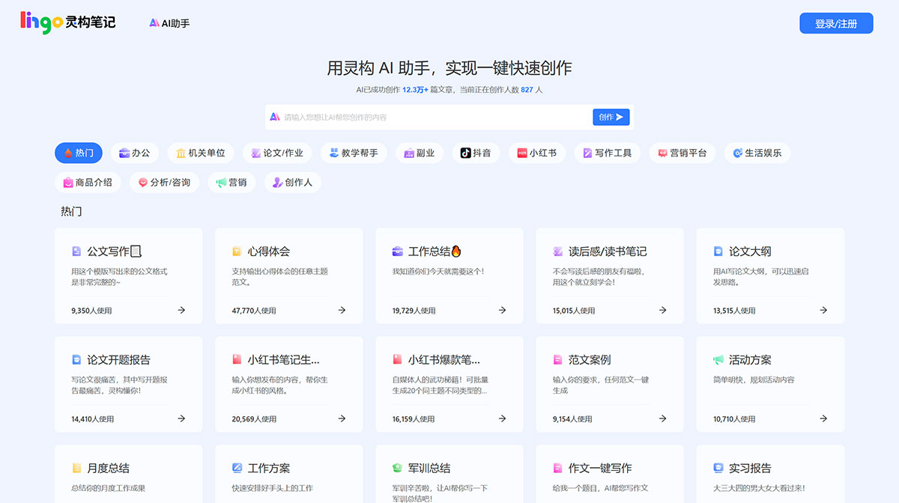Select the 写作工具 category tab
The height and width of the screenshot is (503, 899).
607,152
